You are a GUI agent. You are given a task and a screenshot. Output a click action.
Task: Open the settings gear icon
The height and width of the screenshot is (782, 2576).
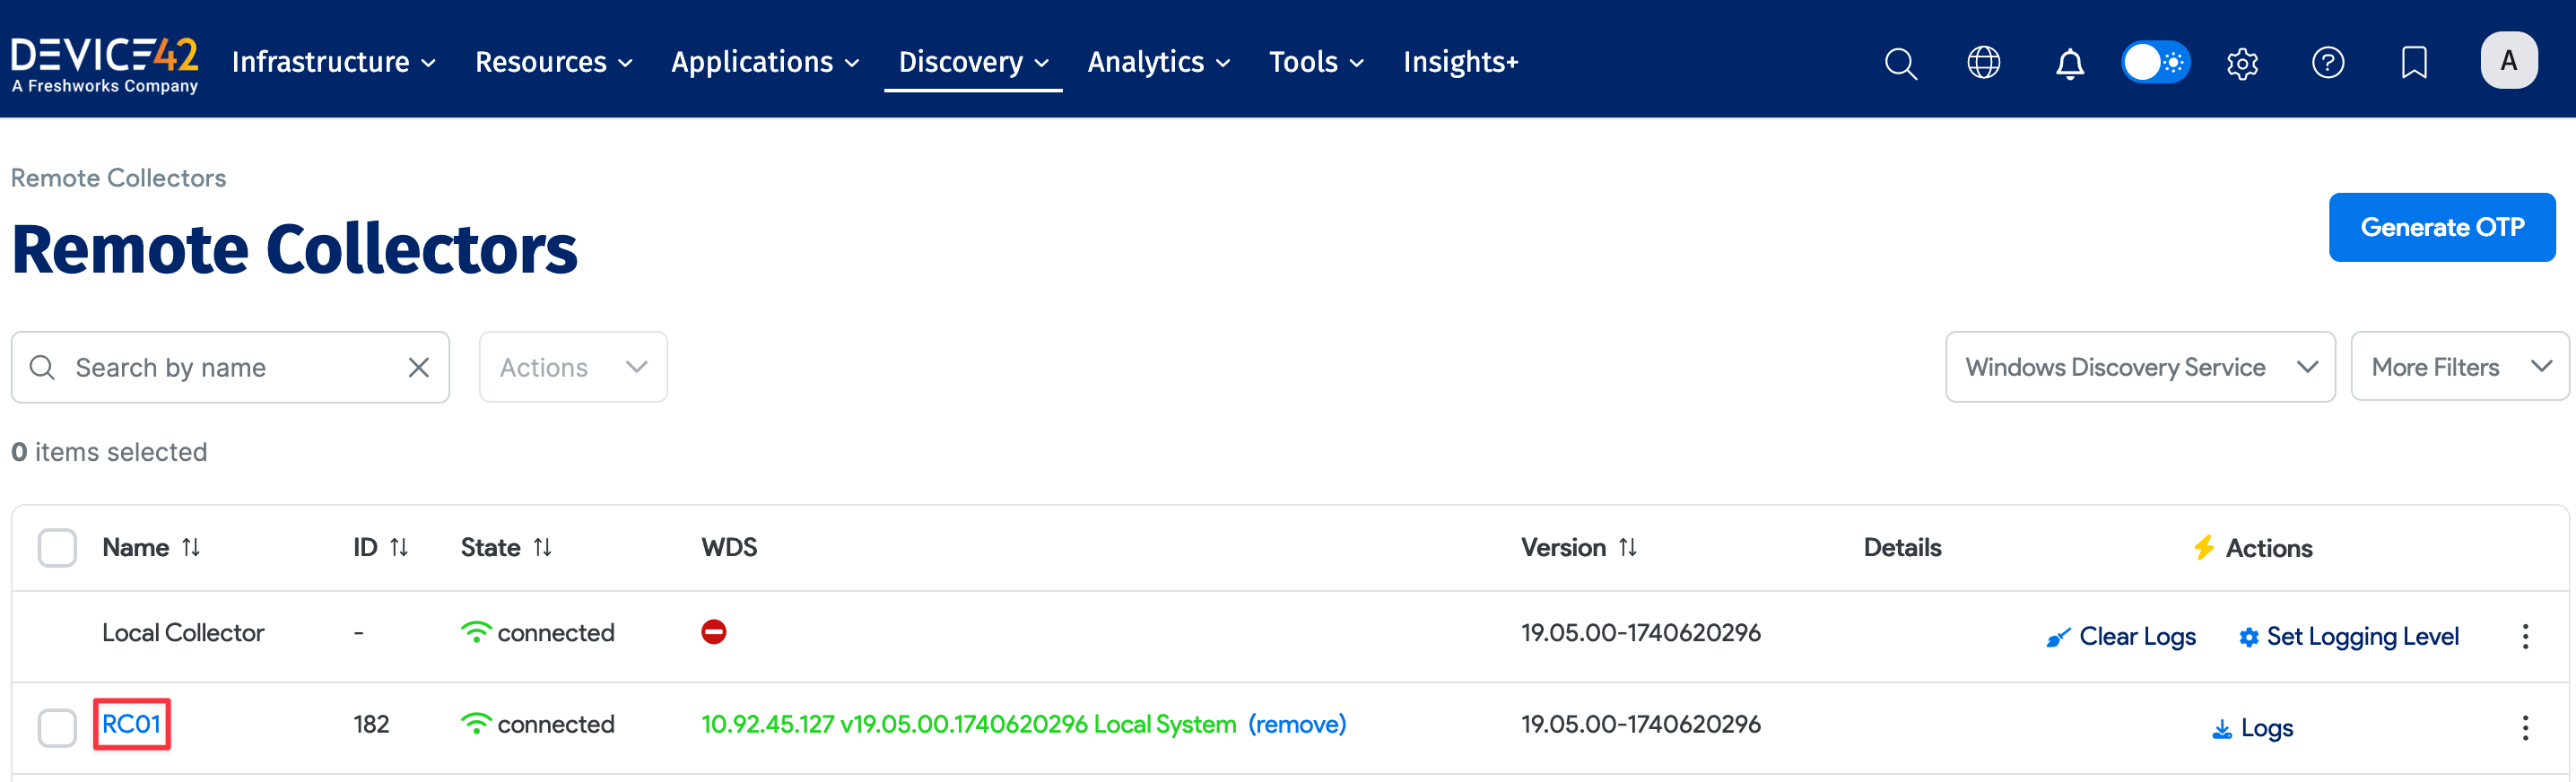pos(2242,63)
